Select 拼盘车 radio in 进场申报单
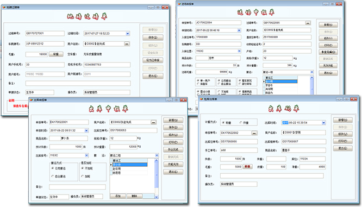 (x=198, y=84)
